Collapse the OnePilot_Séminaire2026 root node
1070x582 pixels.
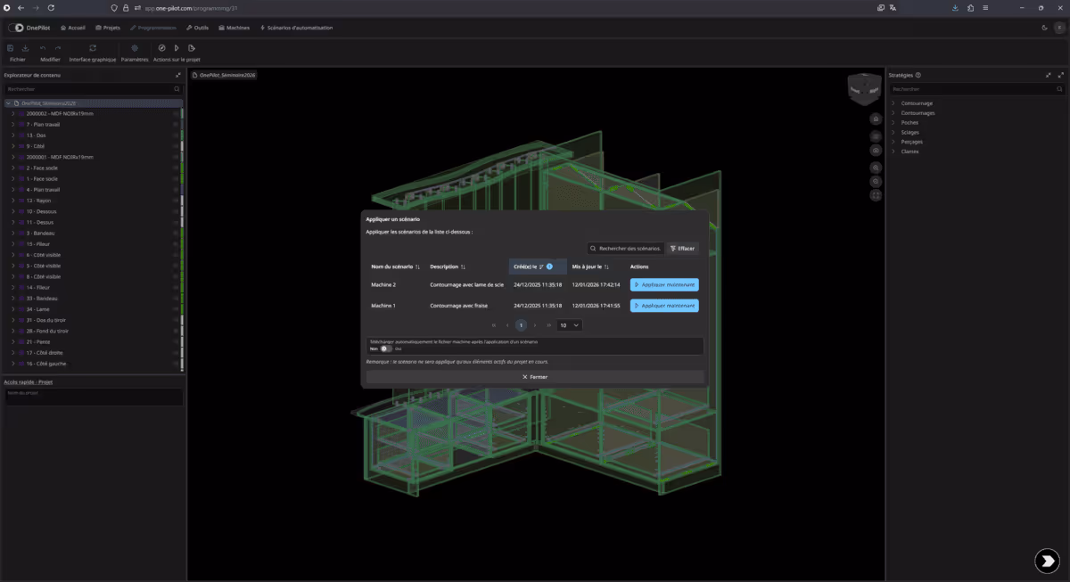coord(8,103)
